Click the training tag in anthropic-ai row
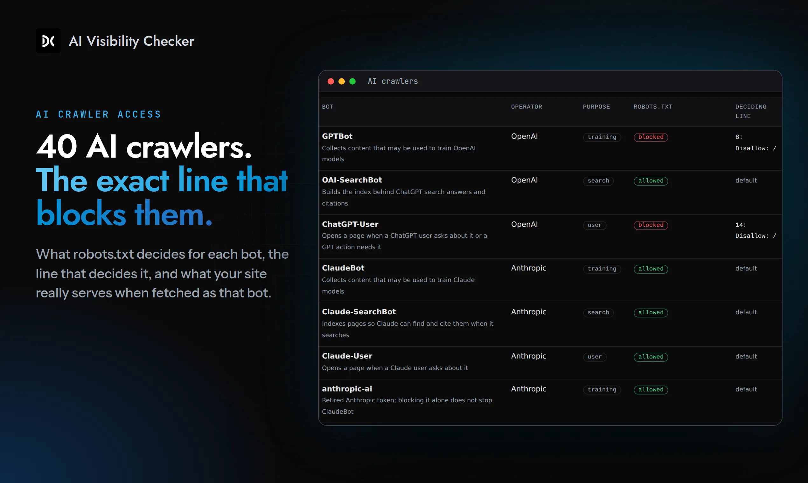Screen dimensions: 808x483 pos(602,390)
